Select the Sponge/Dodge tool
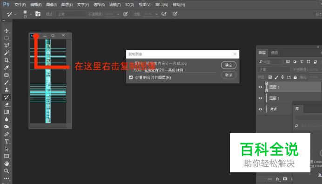 point(7,127)
